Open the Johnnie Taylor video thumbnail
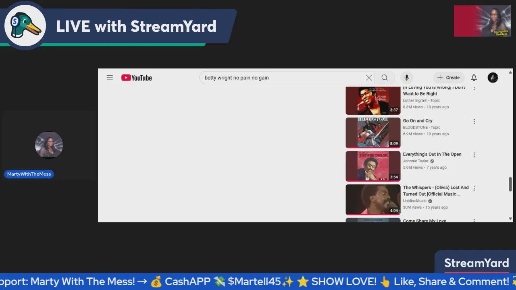Screen dimensions: 516x290 click(373, 166)
